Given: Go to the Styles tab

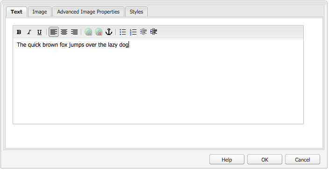Looking at the screenshot, I should [136, 12].
